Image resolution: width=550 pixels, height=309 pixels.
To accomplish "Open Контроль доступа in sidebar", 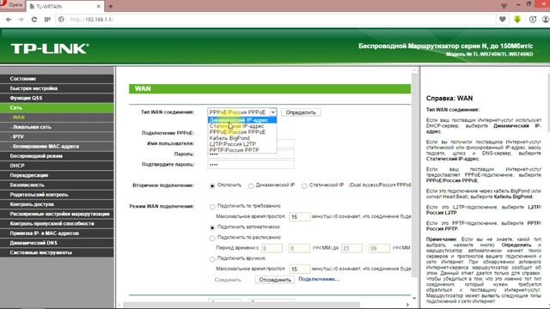I will pyautogui.click(x=57, y=204).
